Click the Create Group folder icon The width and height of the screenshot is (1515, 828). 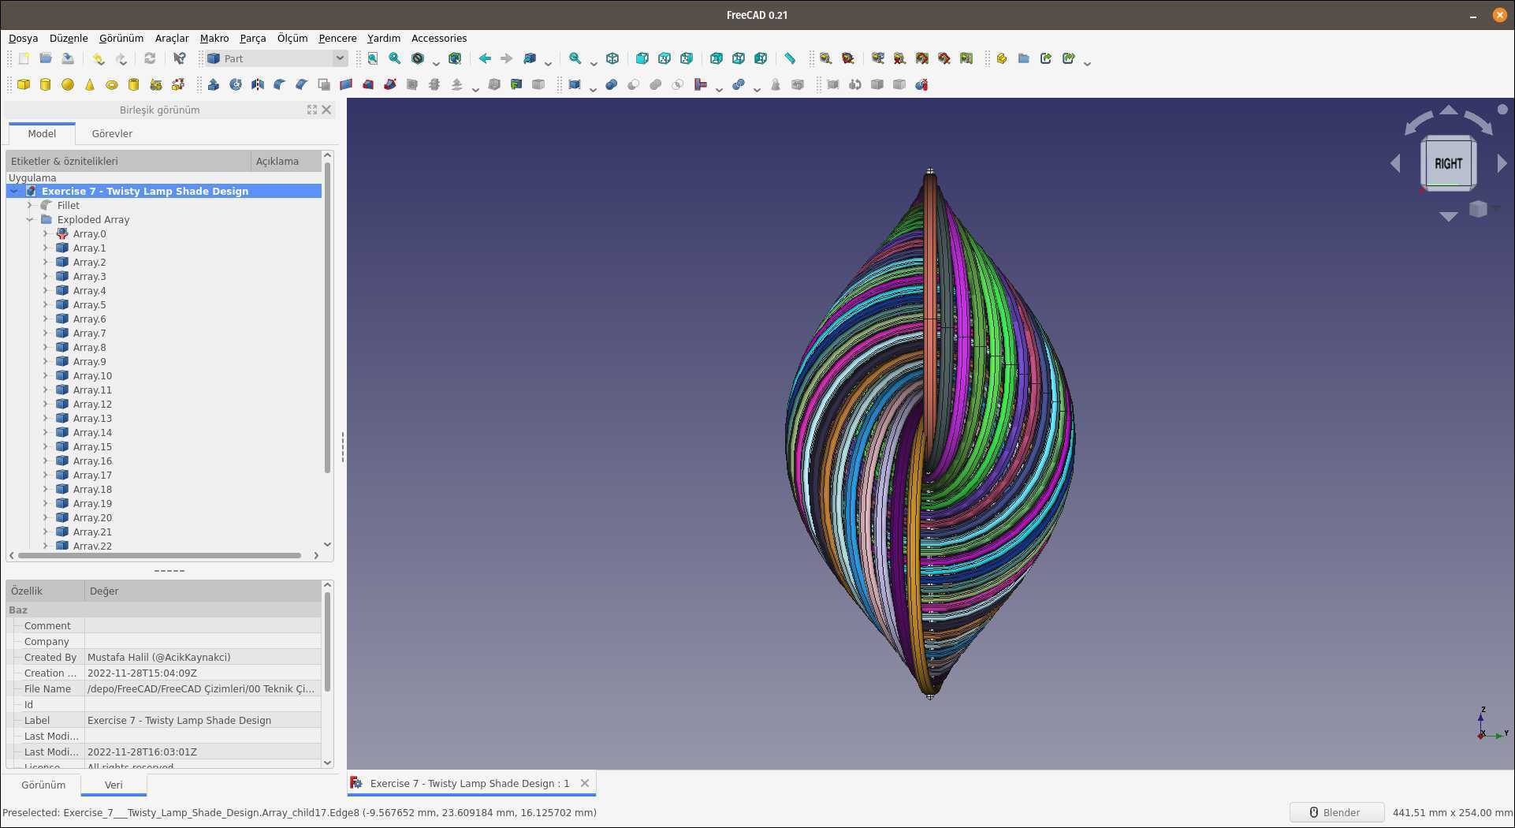pos(1024,58)
